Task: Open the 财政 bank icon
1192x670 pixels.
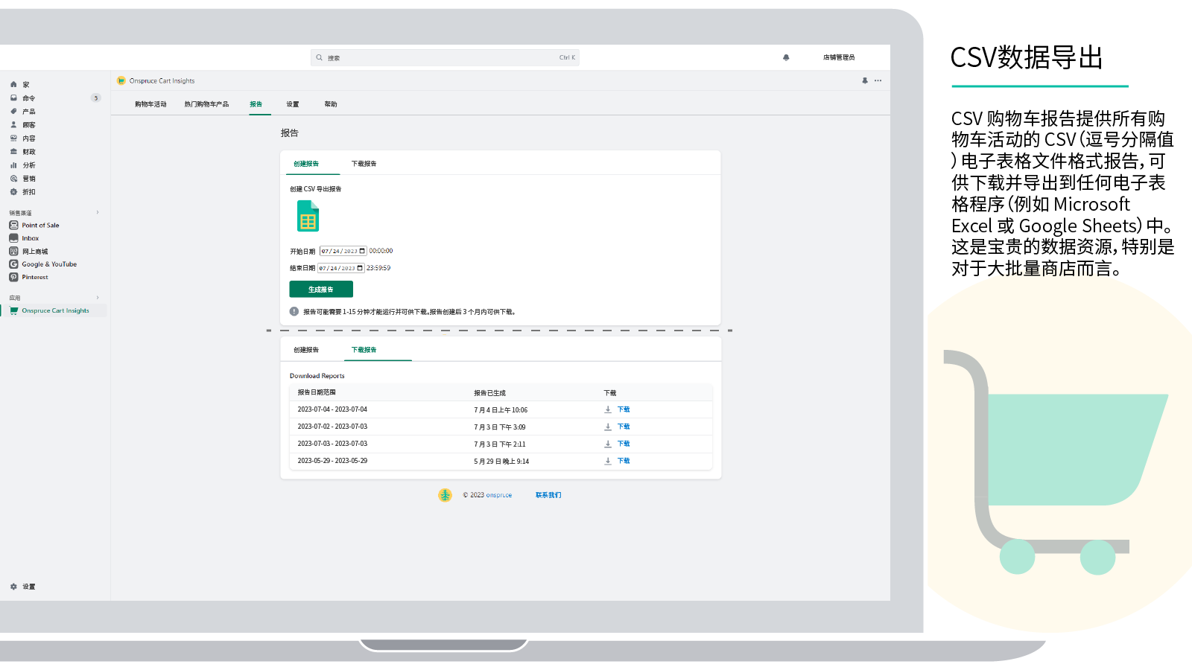Action: tap(13, 152)
